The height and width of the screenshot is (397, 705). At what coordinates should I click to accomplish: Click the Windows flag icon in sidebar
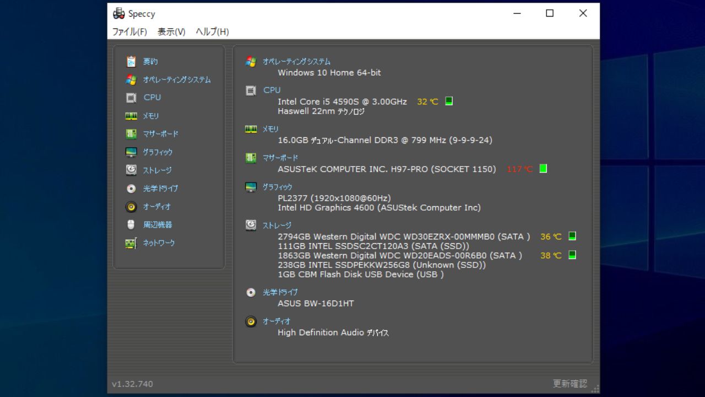(x=131, y=79)
